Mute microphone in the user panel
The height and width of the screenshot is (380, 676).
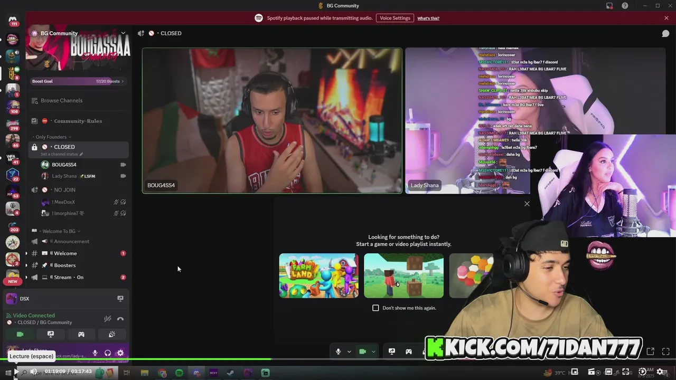(95, 353)
